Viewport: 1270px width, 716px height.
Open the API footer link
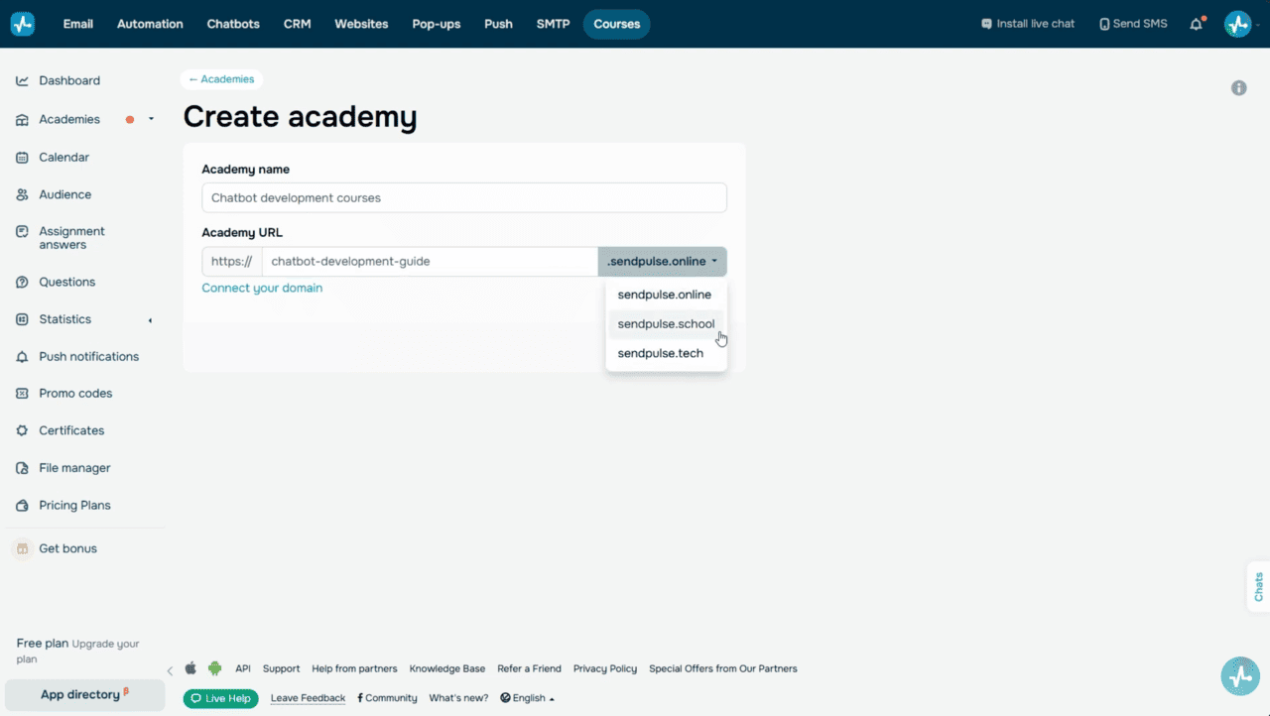tap(243, 668)
